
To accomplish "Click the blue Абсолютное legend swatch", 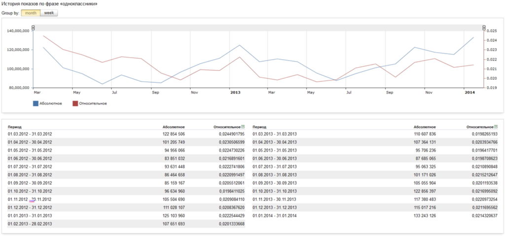I will (x=36, y=103).
